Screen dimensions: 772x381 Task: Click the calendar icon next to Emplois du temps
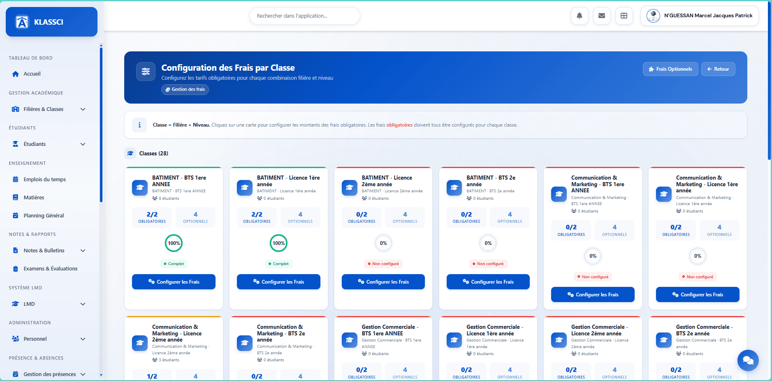coord(15,179)
